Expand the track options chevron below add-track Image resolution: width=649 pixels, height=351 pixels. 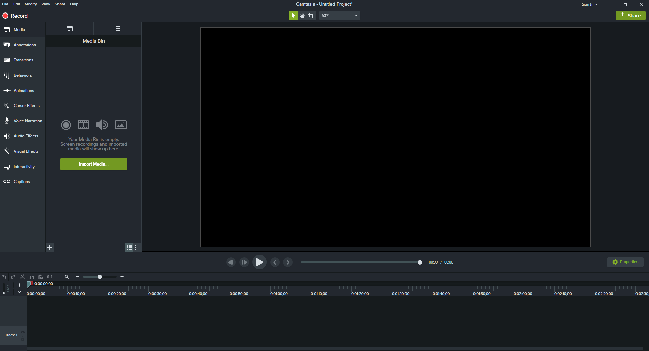pos(19,292)
